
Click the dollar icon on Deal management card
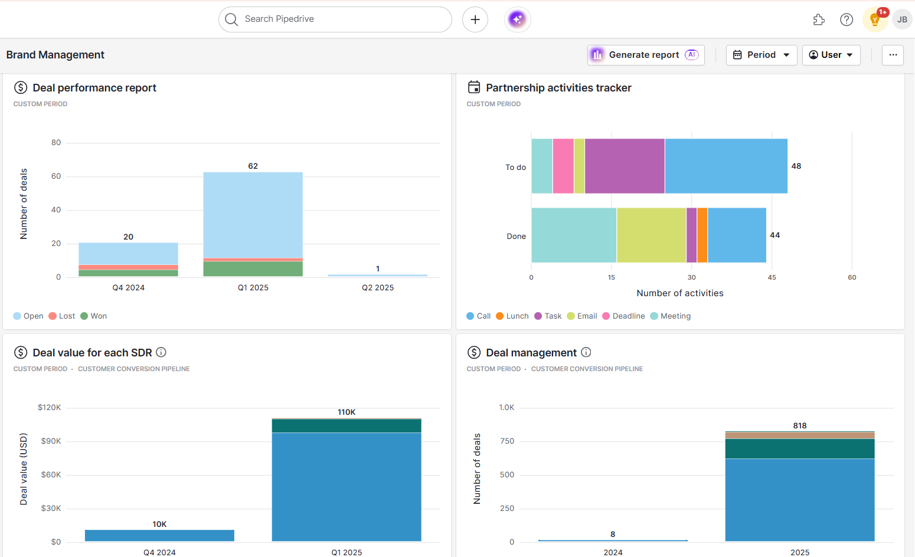473,352
